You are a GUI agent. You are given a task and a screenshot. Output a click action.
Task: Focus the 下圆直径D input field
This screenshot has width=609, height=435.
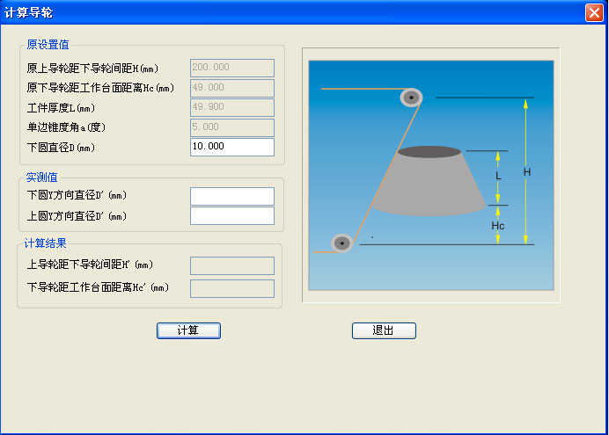tap(231, 147)
